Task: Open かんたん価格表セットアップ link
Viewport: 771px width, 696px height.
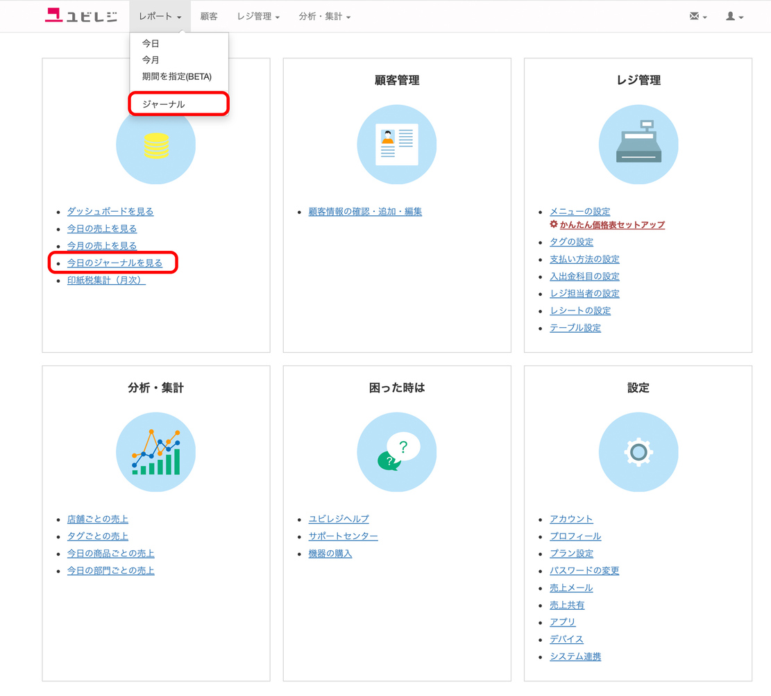Action: [x=612, y=224]
